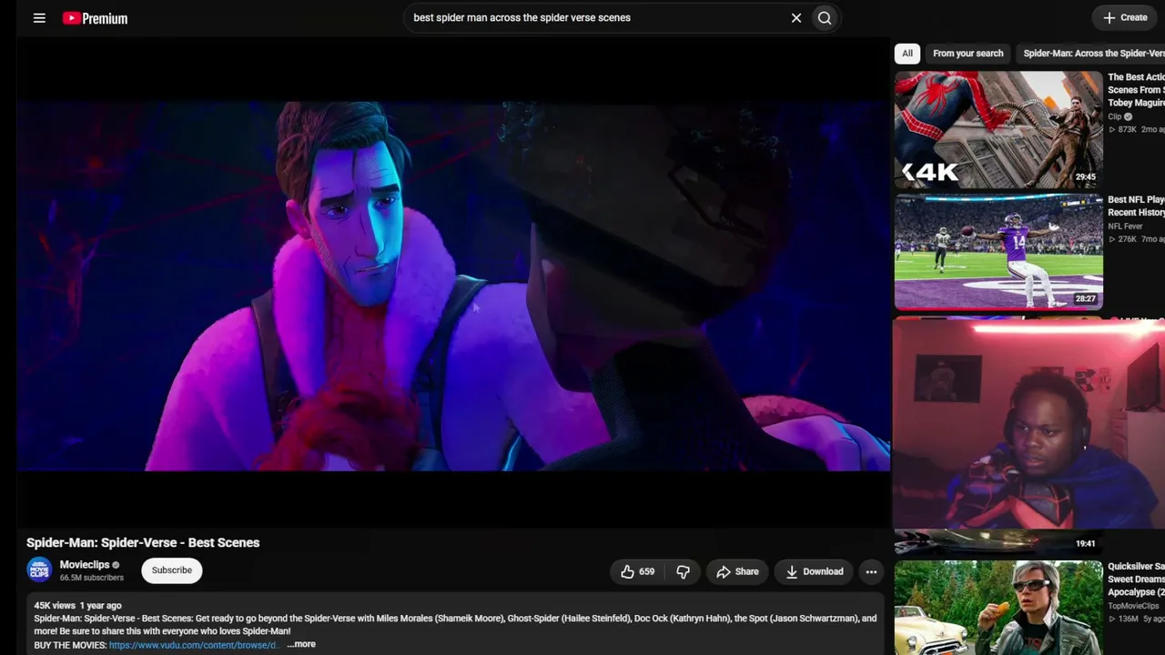The image size is (1165, 655).
Task: Open more actions three-dot menu
Action: (871, 571)
